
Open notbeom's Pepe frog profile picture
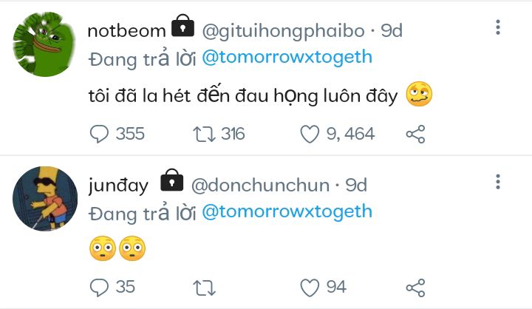click(x=46, y=44)
